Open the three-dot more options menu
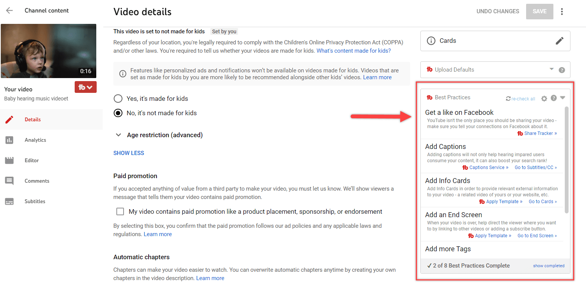The width and height of the screenshot is (586, 285). pyautogui.click(x=562, y=11)
